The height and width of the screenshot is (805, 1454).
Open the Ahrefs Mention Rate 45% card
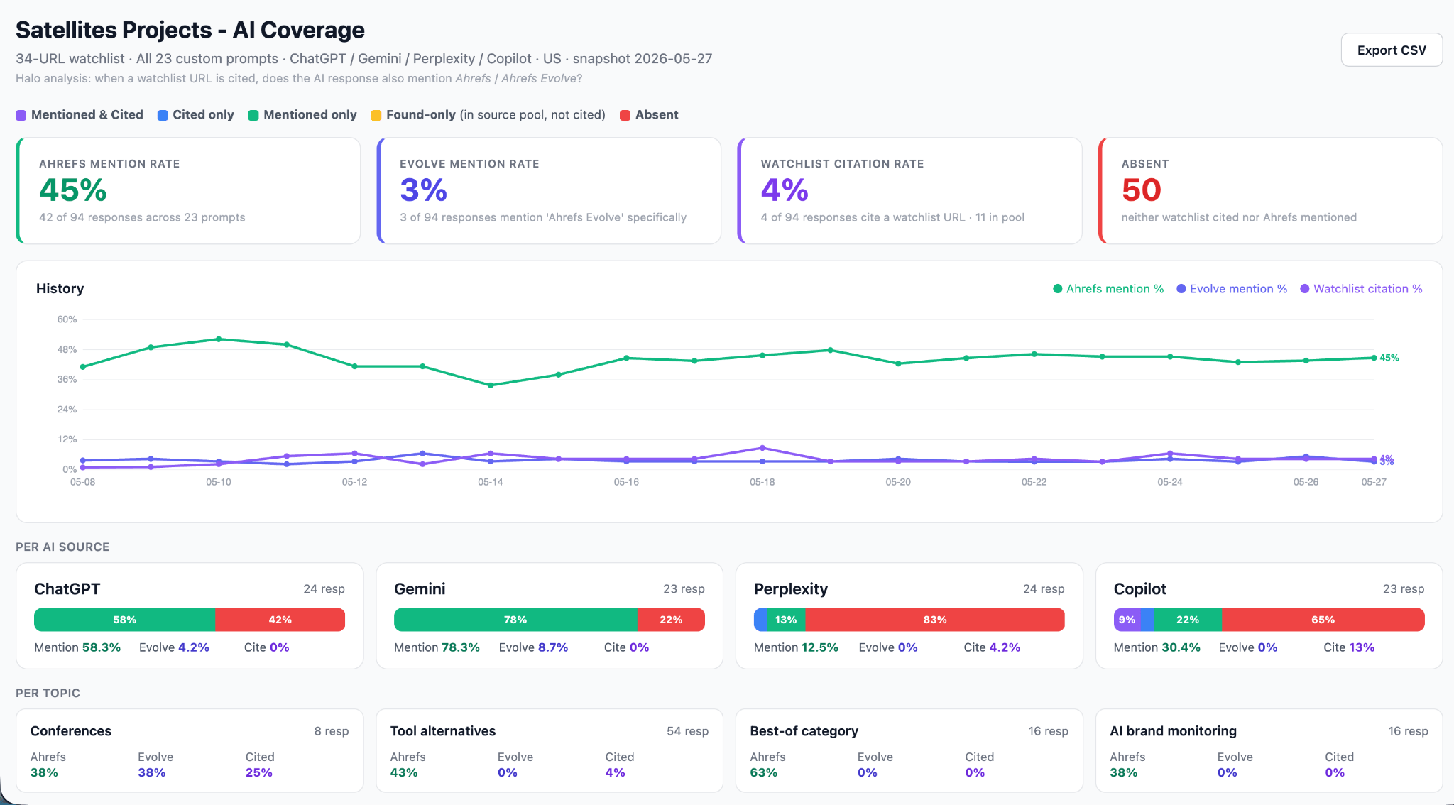click(x=188, y=191)
